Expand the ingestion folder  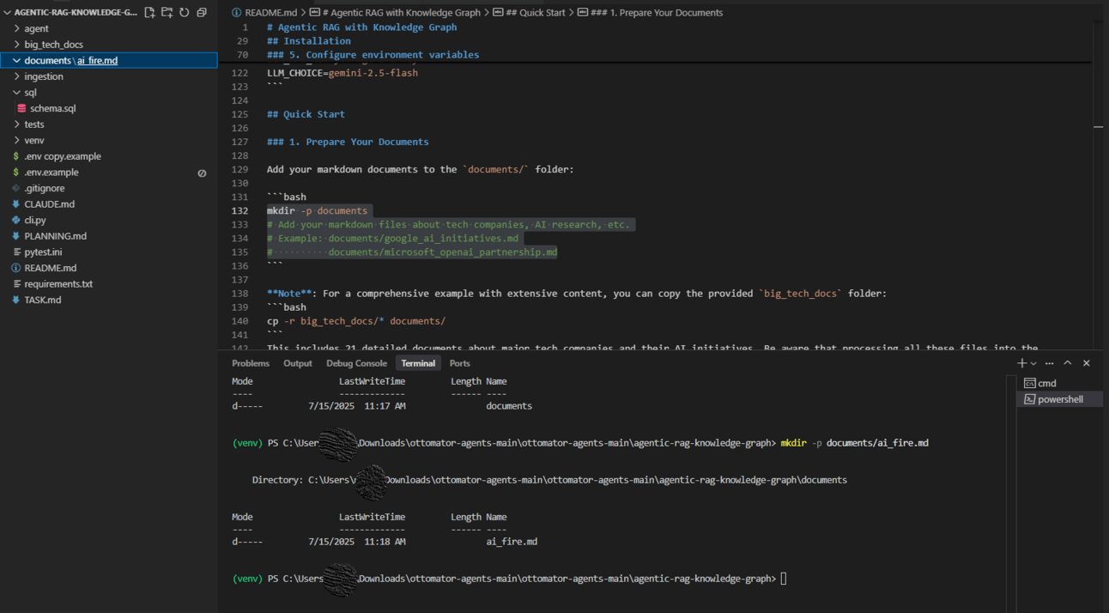(44, 76)
